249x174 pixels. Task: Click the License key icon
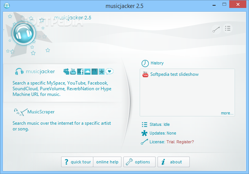click(x=144, y=142)
